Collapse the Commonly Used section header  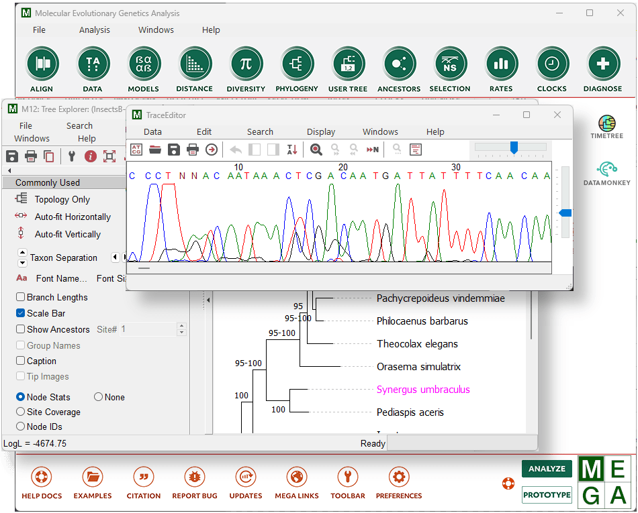[x=64, y=182]
